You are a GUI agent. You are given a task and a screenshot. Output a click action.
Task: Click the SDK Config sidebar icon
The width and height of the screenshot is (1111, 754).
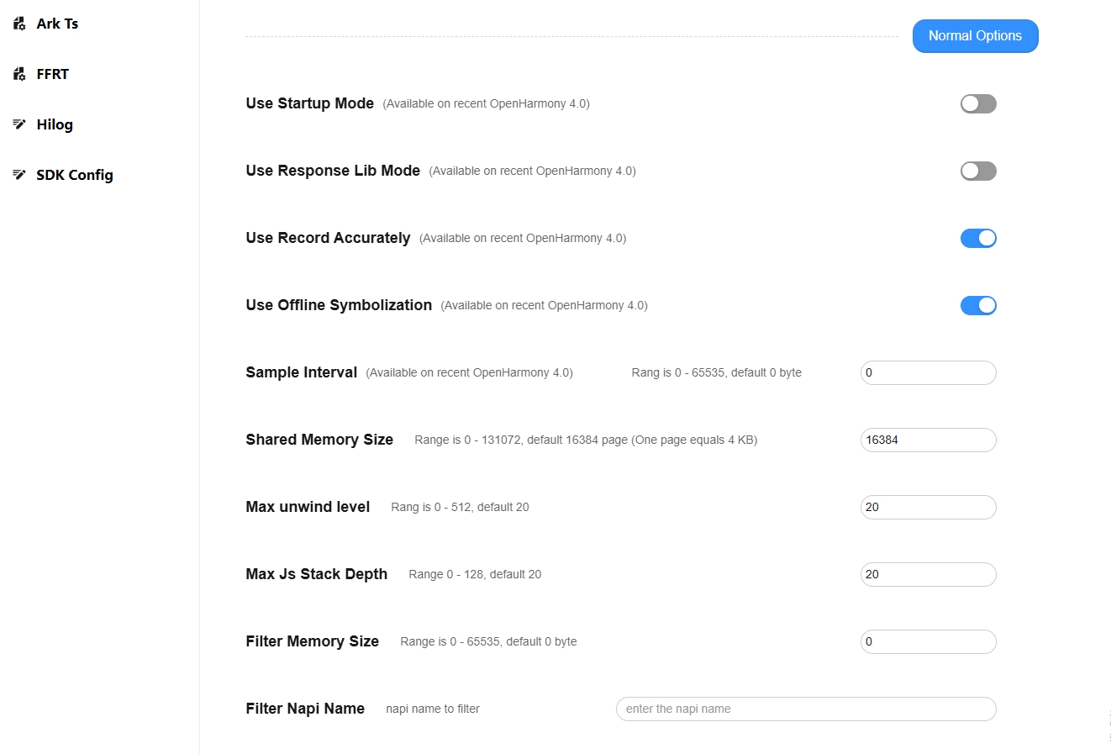pyautogui.click(x=19, y=175)
